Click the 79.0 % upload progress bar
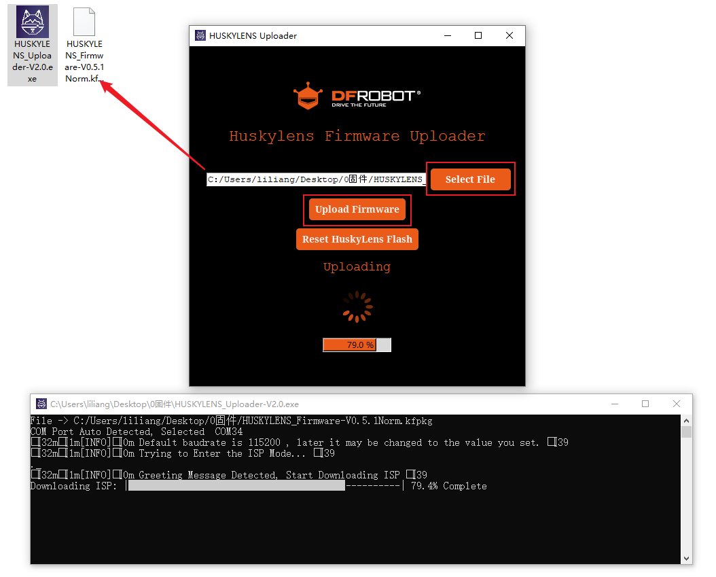The image size is (716, 577). pyautogui.click(x=357, y=345)
